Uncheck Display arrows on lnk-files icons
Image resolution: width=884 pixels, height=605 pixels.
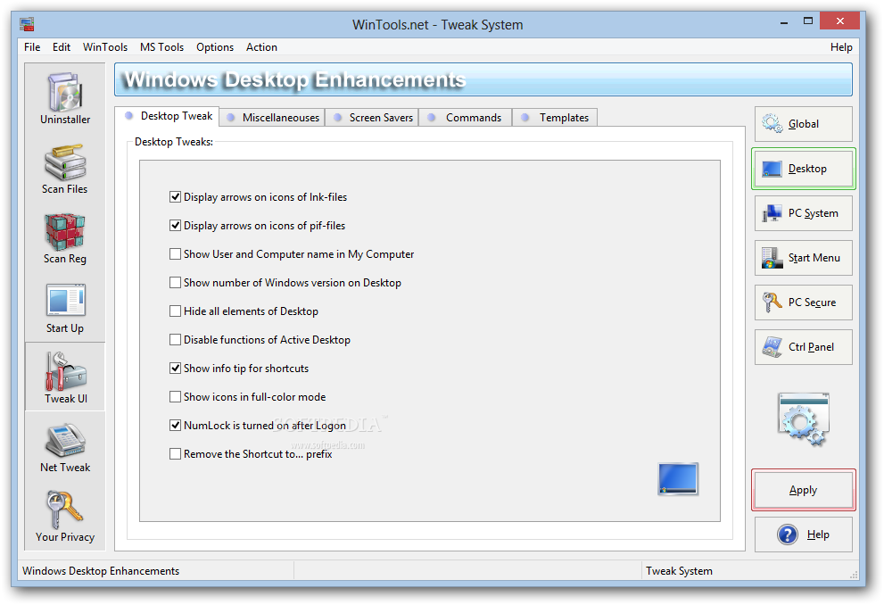pyautogui.click(x=176, y=197)
